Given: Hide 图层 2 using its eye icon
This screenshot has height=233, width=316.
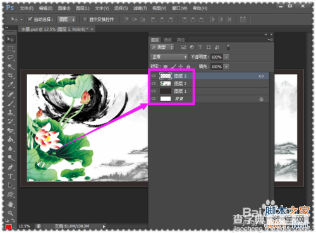Looking at the screenshot, I should [154, 83].
